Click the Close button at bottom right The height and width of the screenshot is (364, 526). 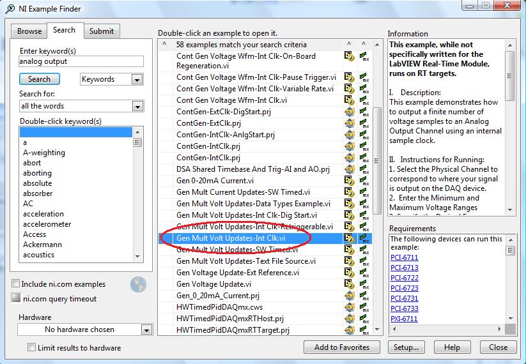coord(498,347)
